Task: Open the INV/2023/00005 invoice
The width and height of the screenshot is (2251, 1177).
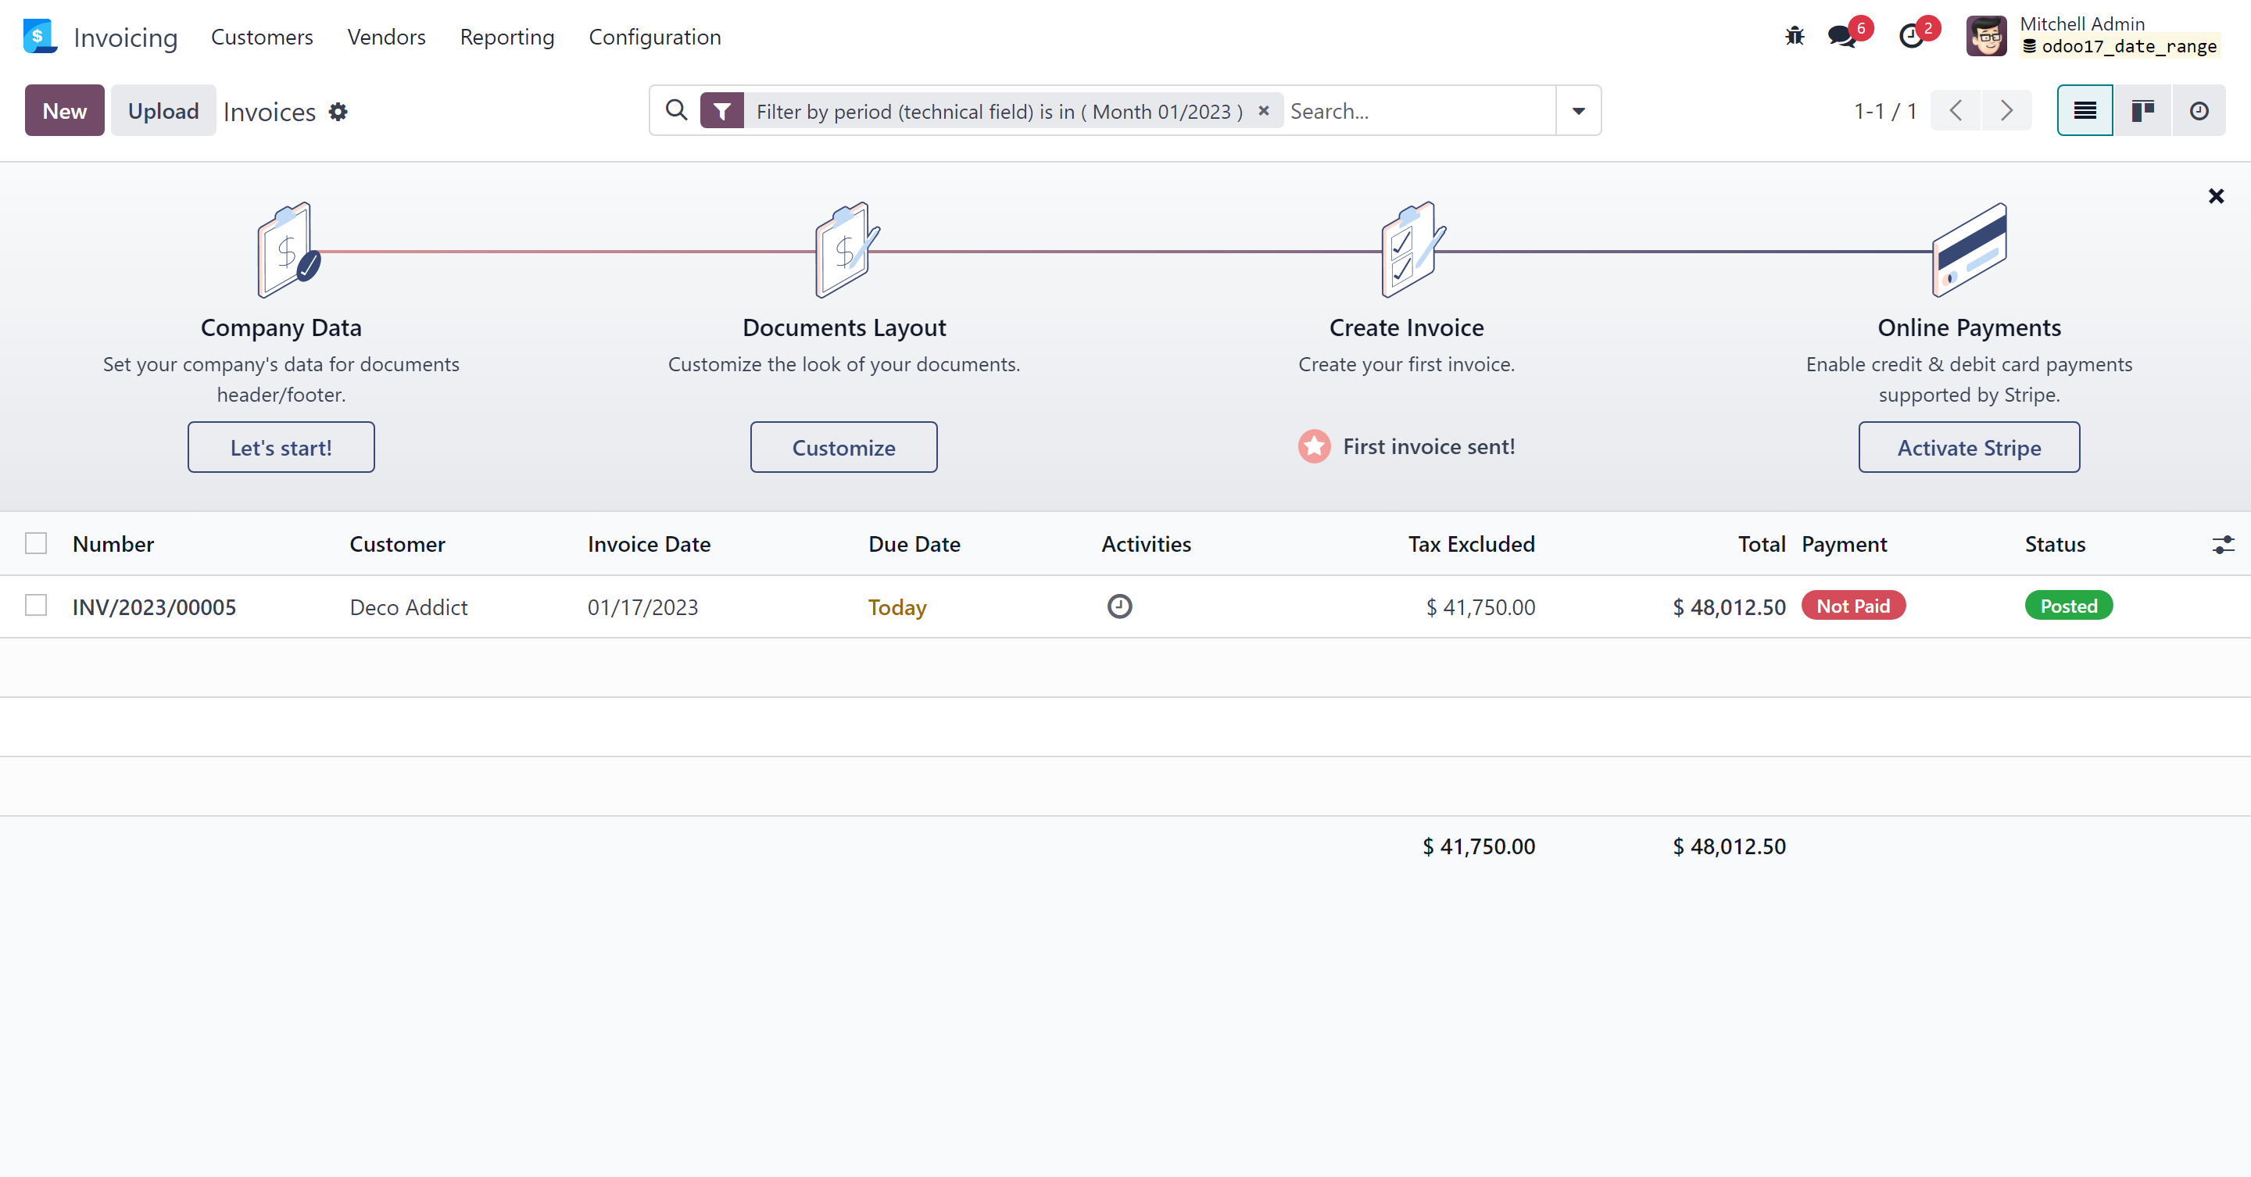Action: 154,606
